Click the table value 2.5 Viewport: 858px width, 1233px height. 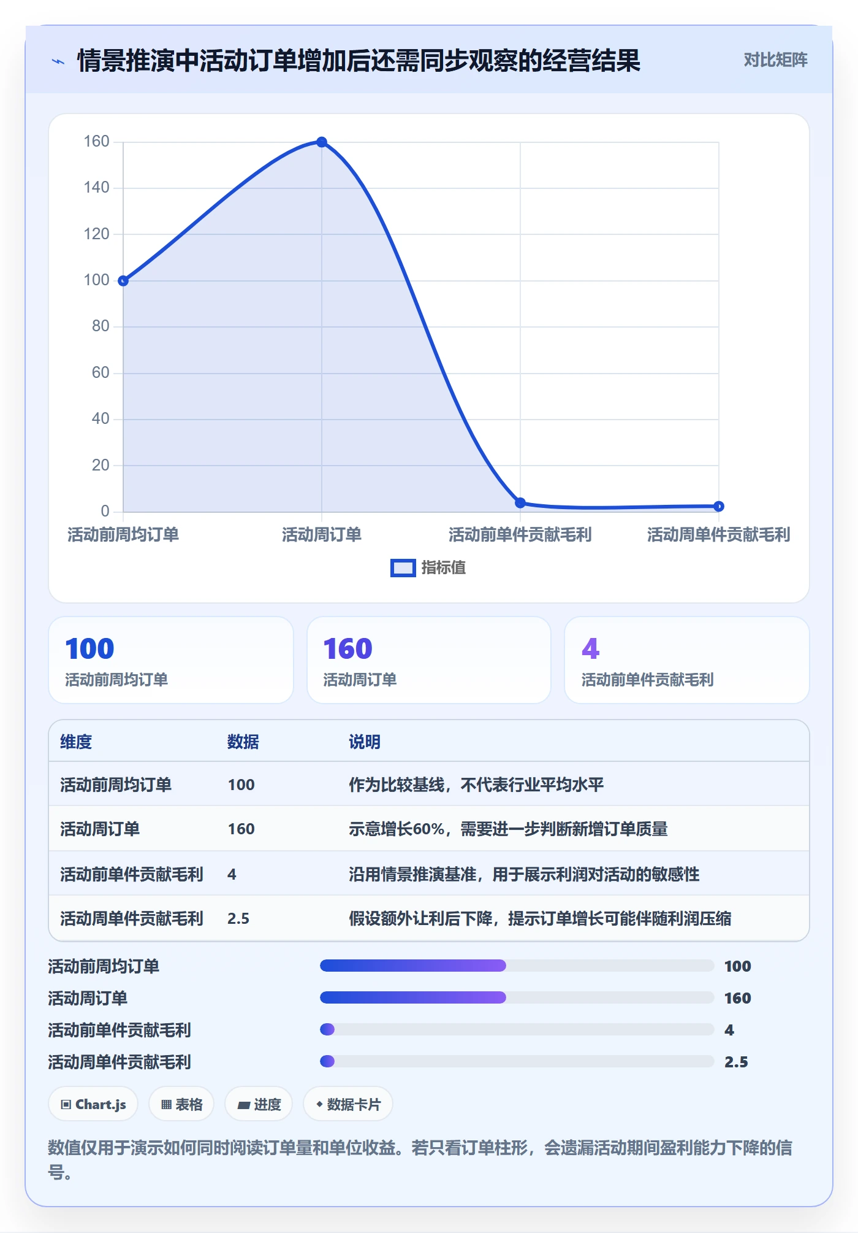pos(238,918)
